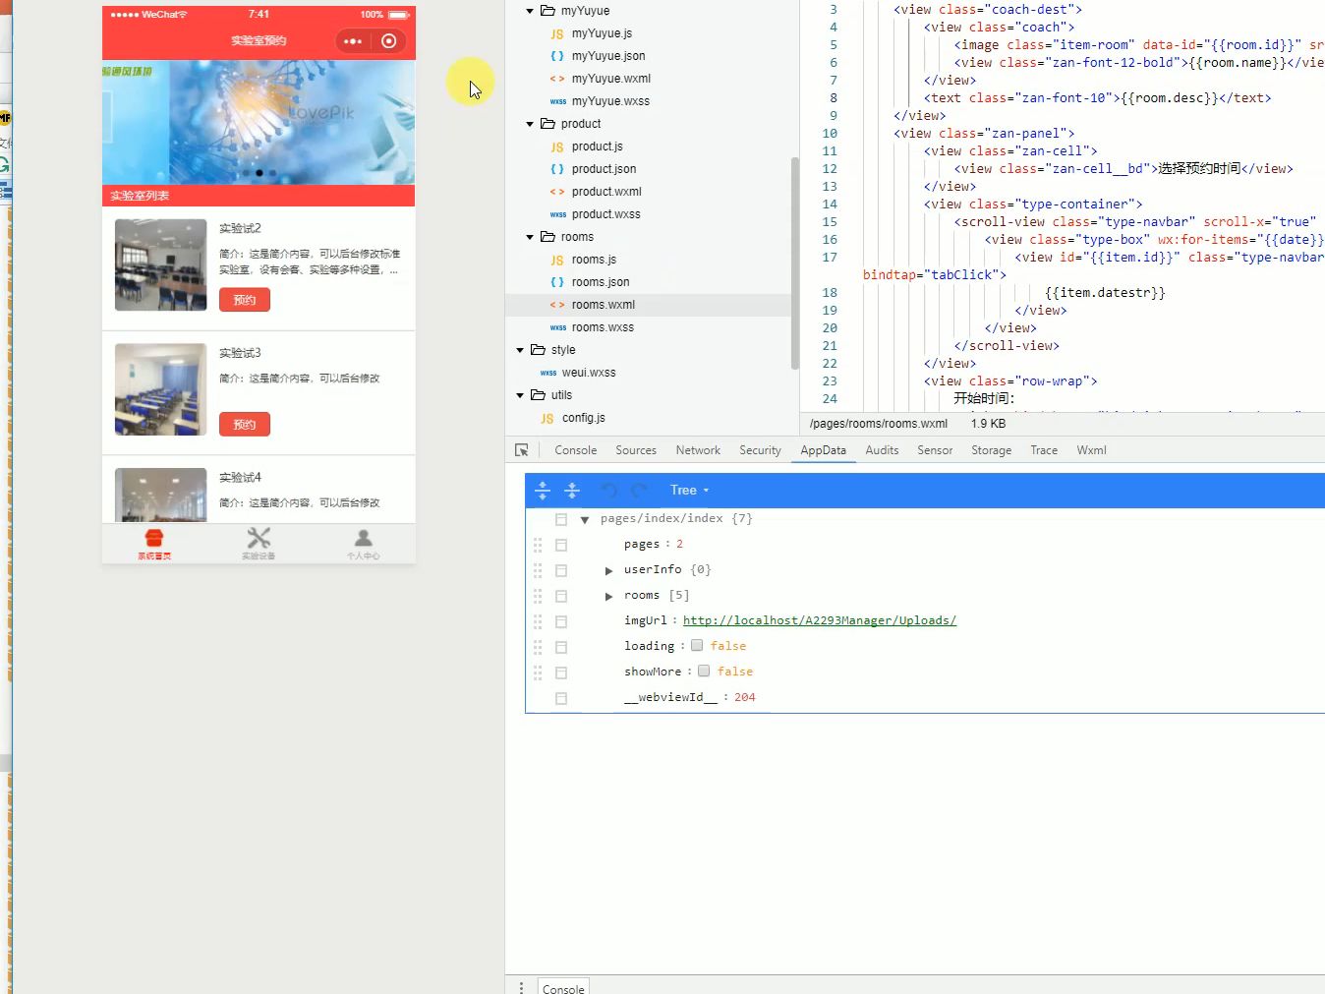
Task: Click the expand-all icon in AppData toolbar
Action: pos(543,490)
